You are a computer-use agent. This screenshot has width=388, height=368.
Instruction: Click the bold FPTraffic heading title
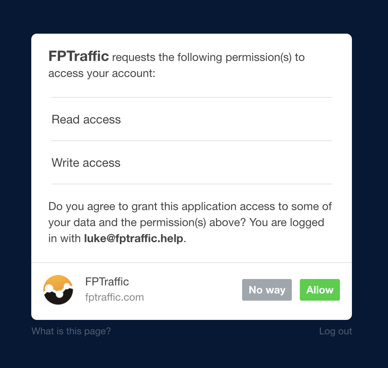click(x=79, y=56)
